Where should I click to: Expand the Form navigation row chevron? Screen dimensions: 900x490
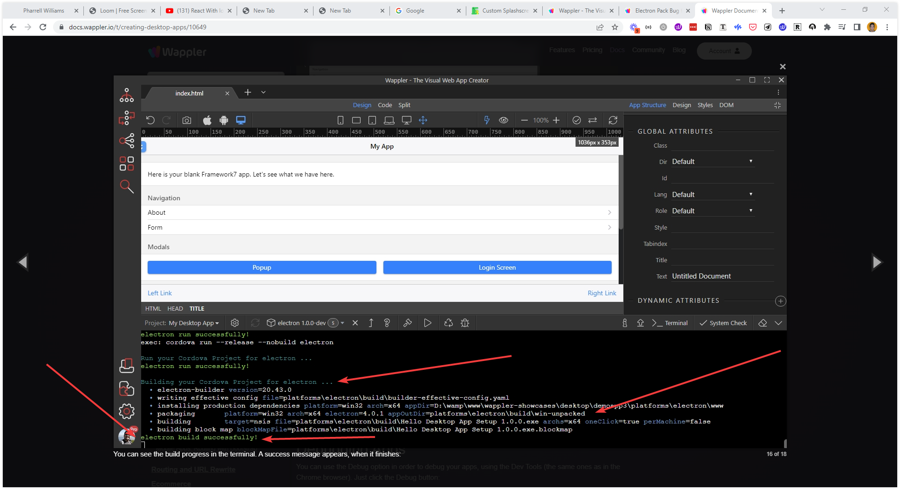pyautogui.click(x=610, y=227)
